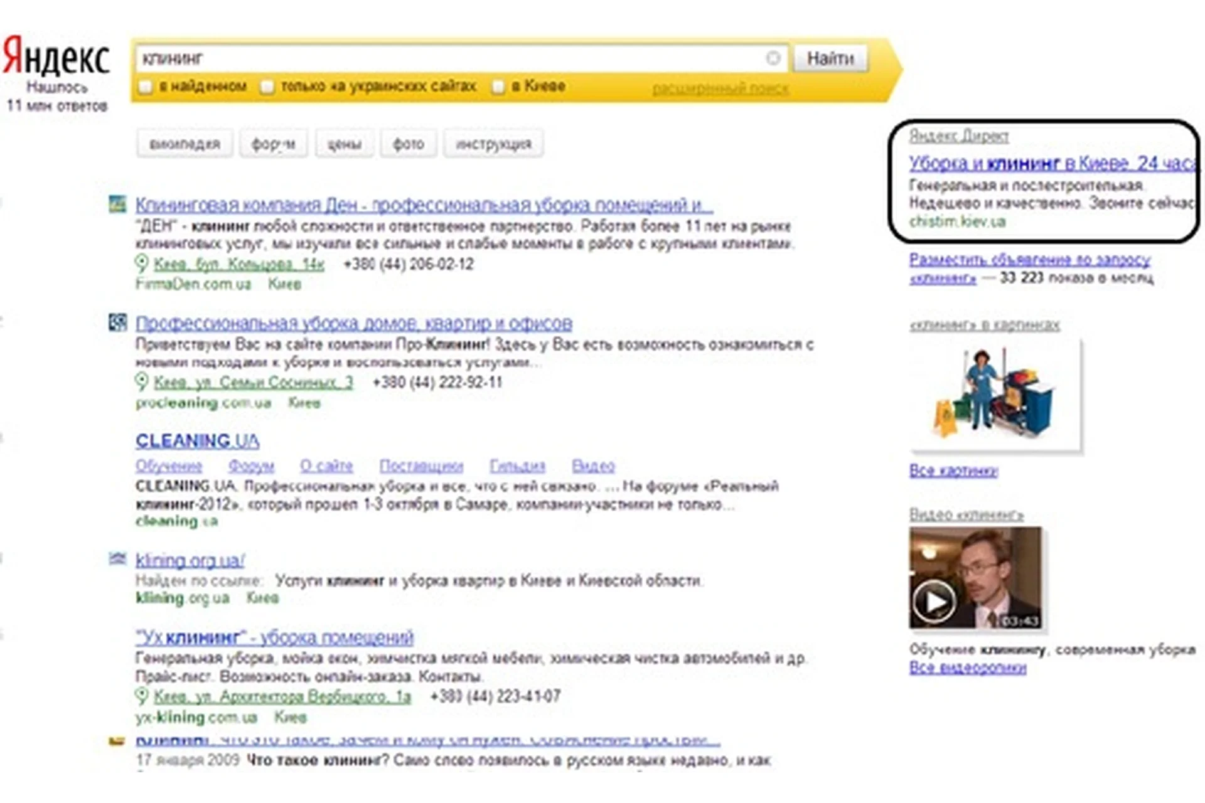Toggle the 'в Киеве' checkbox
This screenshot has width=1205, height=803.
tap(498, 87)
